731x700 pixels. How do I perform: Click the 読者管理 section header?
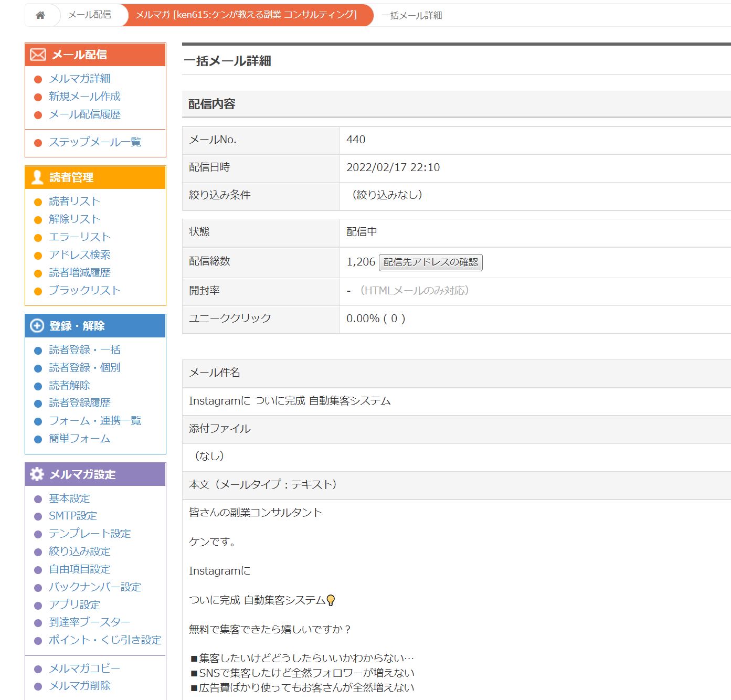coord(96,177)
